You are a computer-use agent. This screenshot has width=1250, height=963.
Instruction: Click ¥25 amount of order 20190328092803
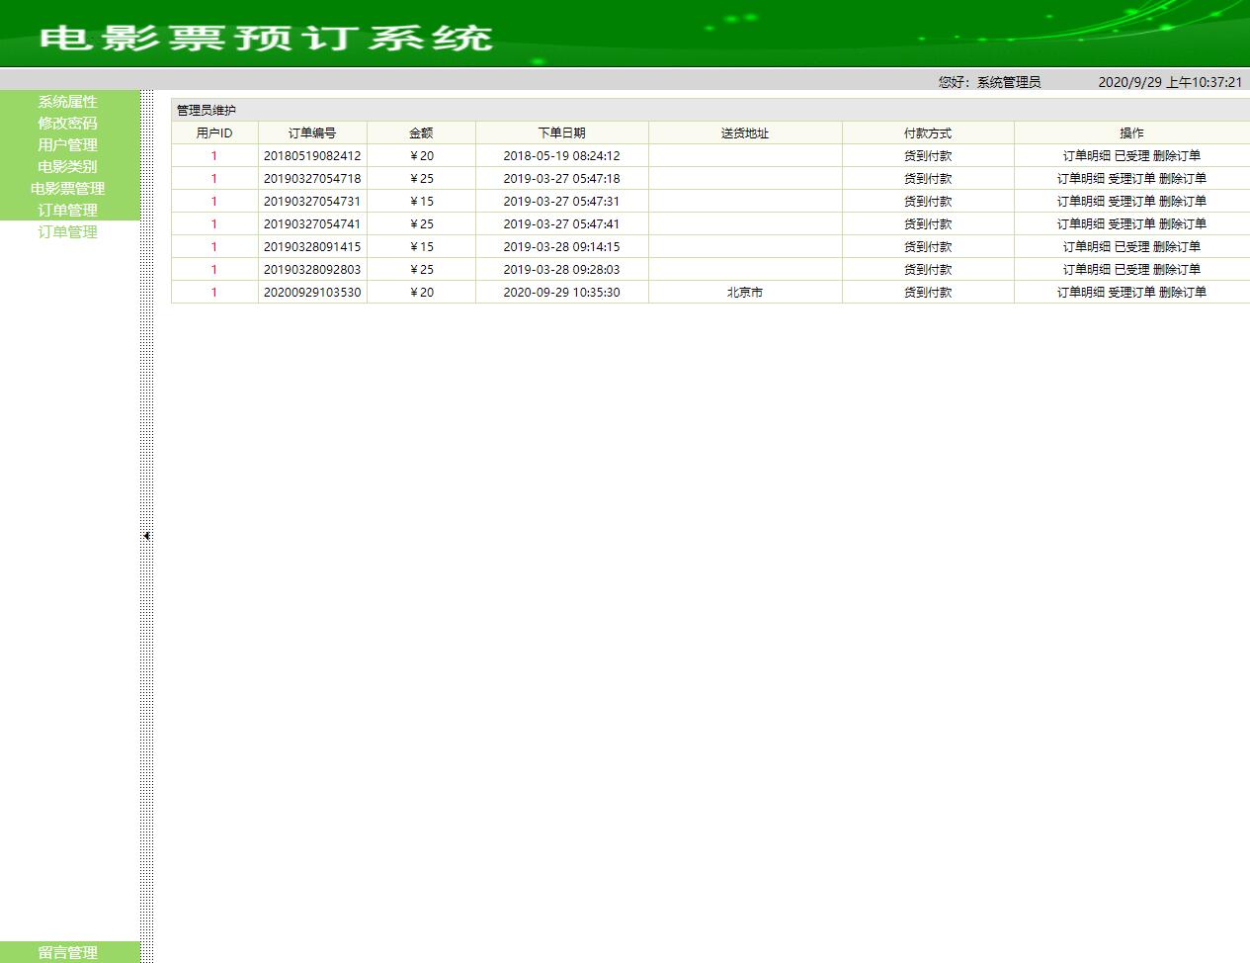point(422,270)
